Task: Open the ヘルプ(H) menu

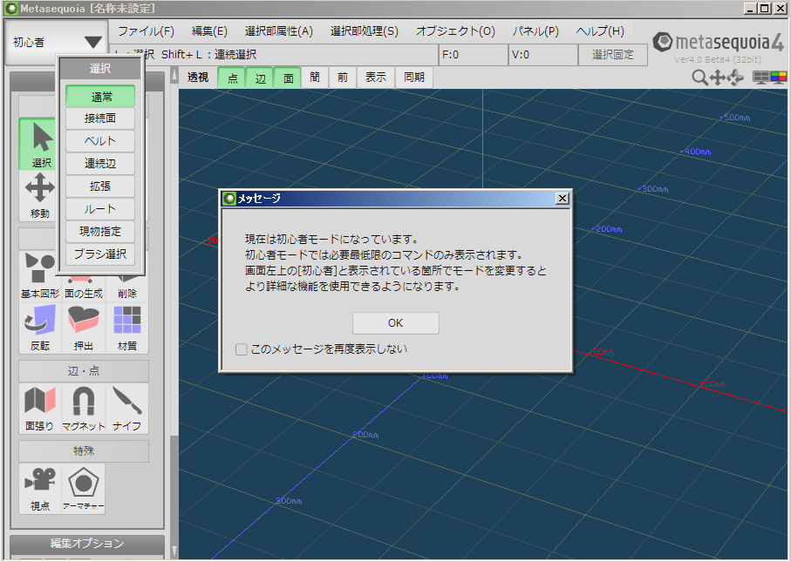Action: point(600,31)
